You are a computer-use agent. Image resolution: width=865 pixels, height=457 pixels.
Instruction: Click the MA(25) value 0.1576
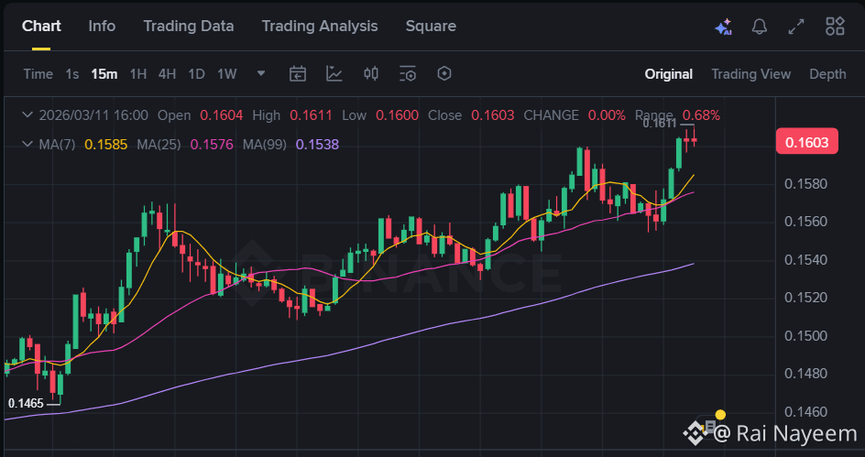(212, 145)
